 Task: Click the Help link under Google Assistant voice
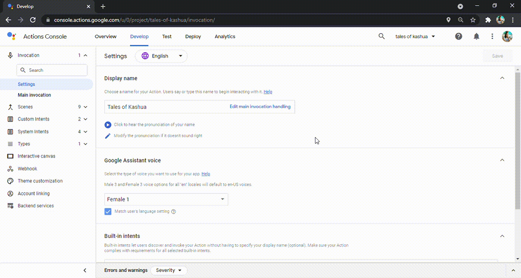click(x=206, y=174)
